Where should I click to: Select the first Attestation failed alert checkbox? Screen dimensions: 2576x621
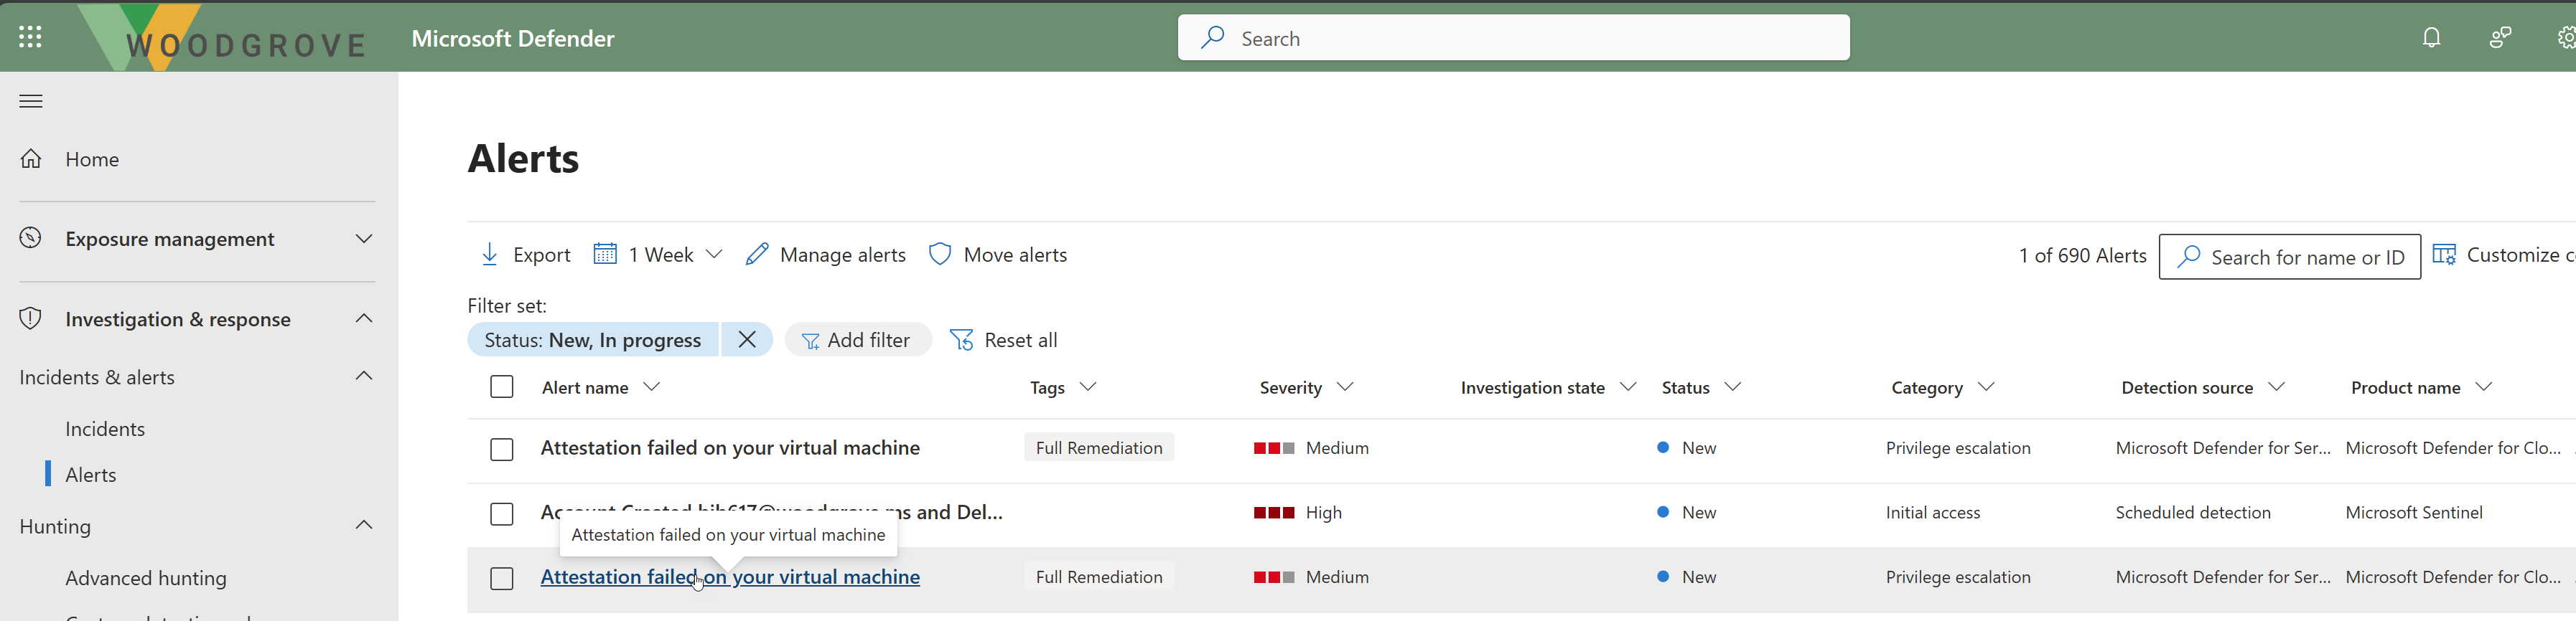coord(502,450)
